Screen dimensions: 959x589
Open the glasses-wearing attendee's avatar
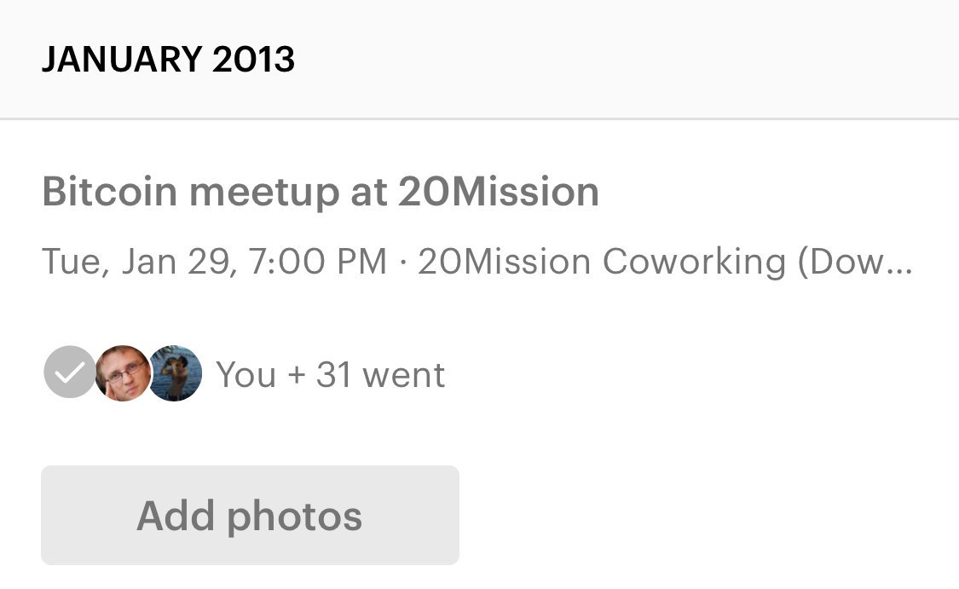tap(123, 372)
